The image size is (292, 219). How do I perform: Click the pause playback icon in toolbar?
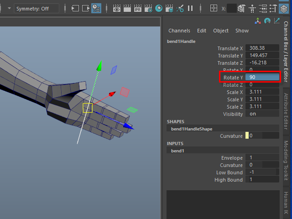click(x=190, y=8)
